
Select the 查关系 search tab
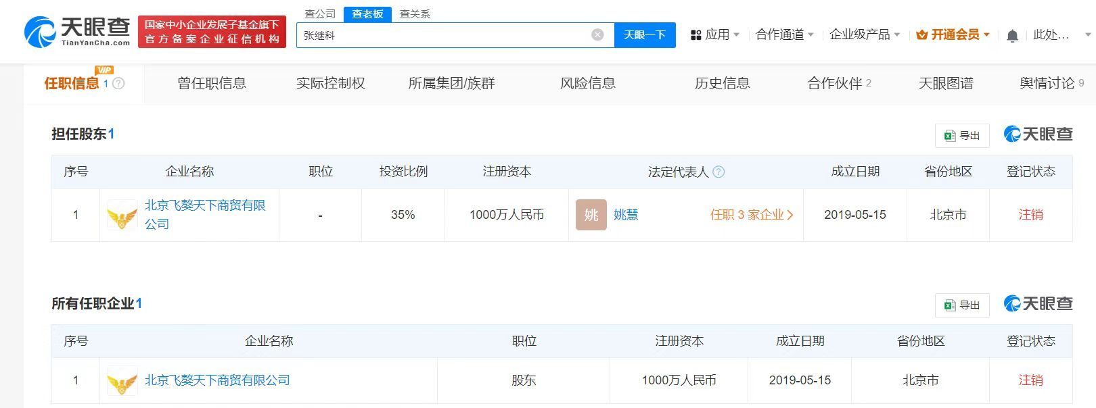coord(415,14)
